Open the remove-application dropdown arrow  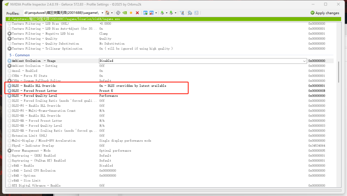(x=156, y=13)
